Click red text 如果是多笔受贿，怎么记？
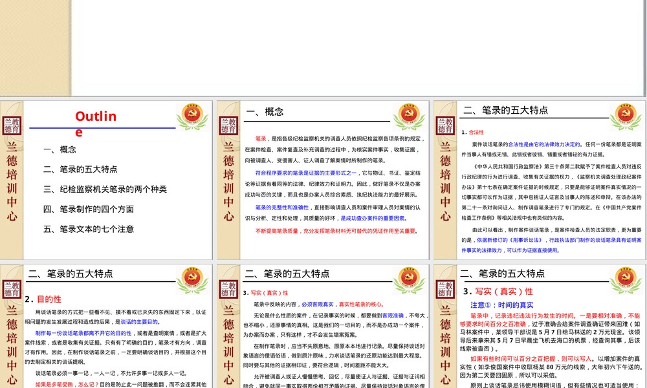Screen dimensions: 647x388 (x=67, y=384)
